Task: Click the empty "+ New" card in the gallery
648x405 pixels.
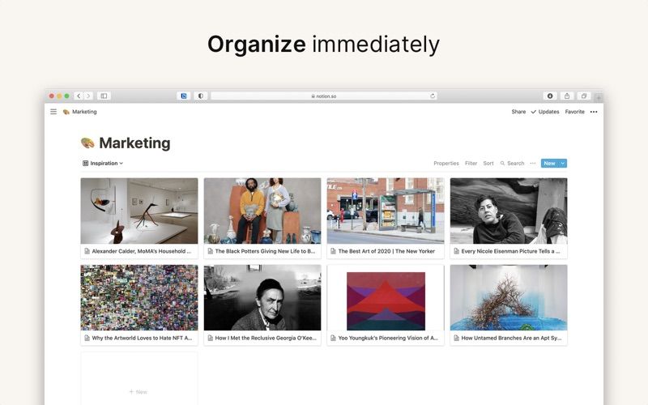Action: click(139, 378)
